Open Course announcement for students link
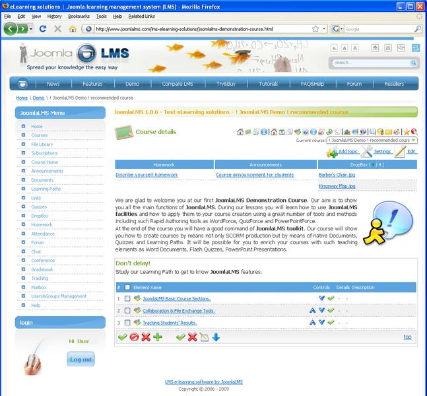The image size is (427, 396). 255,175
